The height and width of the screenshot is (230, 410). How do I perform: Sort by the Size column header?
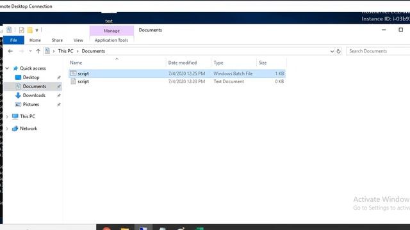pyautogui.click(x=263, y=63)
